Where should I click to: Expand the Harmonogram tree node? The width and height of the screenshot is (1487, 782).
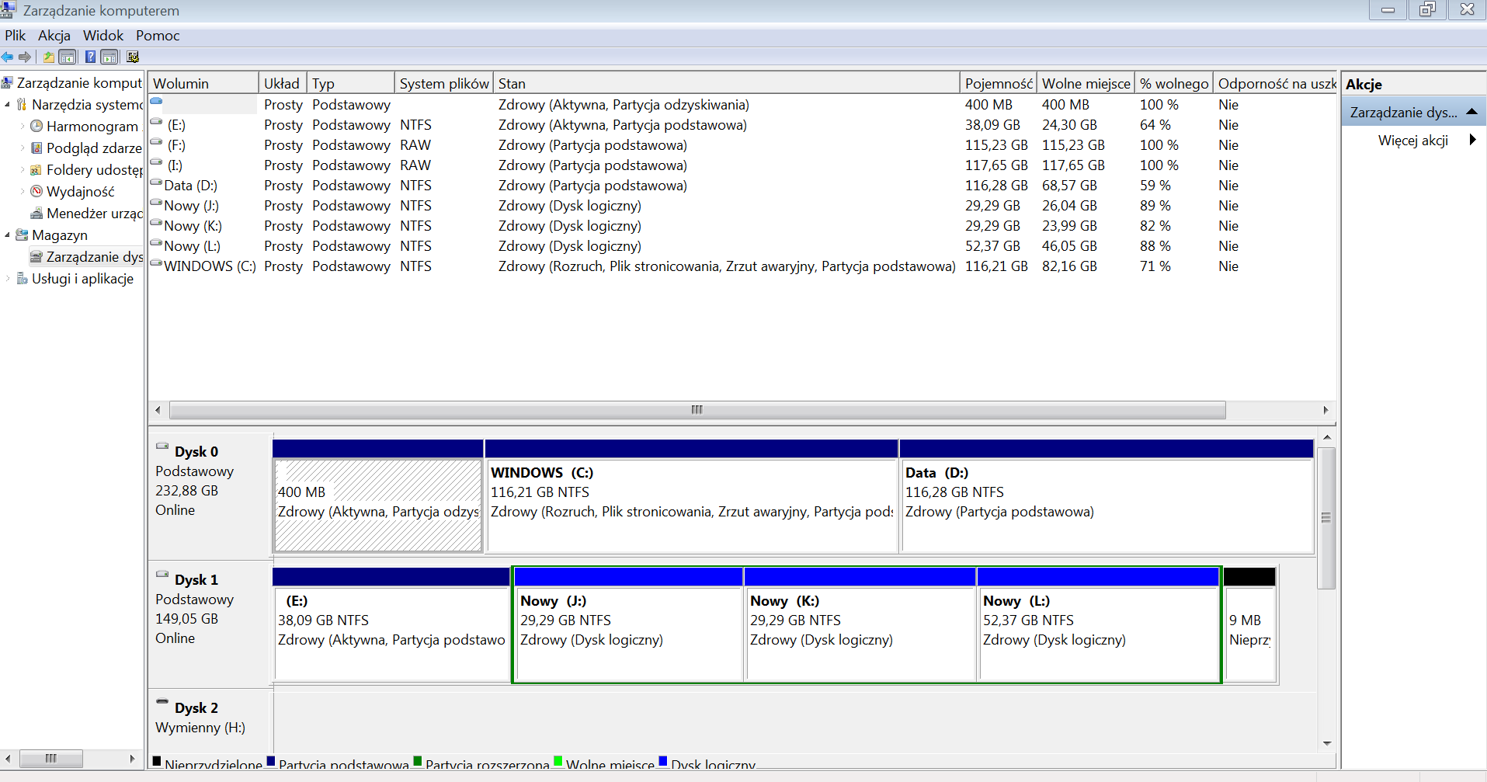23,126
